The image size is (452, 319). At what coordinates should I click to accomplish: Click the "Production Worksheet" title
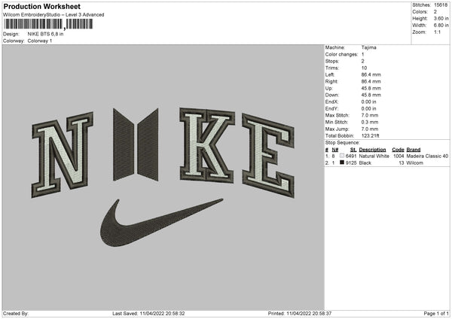coord(41,6)
